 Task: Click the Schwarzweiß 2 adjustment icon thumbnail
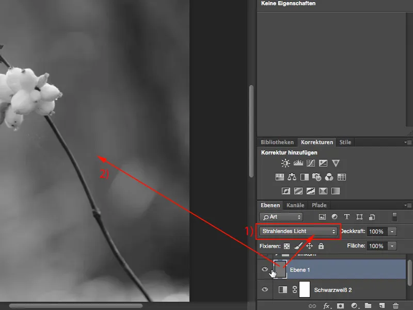pos(282,289)
